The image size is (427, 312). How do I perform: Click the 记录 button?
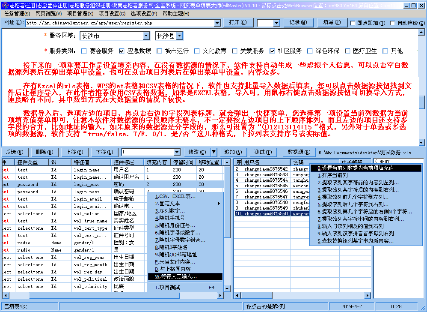pyautogui.click(x=299, y=22)
